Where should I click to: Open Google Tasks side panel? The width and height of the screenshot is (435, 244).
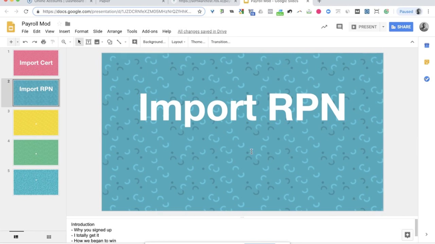point(427,79)
